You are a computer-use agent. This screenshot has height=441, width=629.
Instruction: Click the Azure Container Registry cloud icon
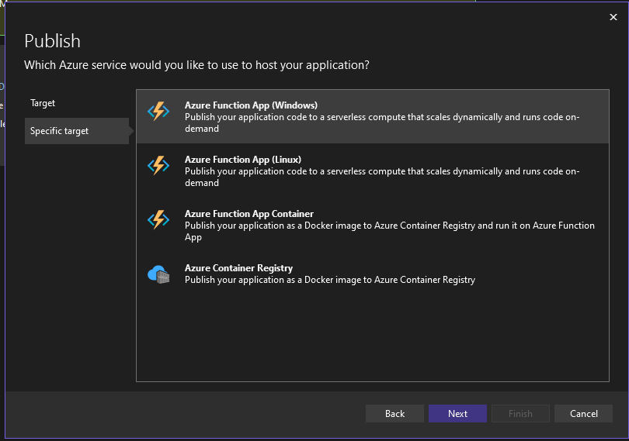click(158, 274)
